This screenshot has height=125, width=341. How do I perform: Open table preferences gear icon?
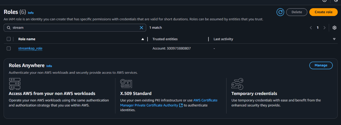click(x=334, y=28)
